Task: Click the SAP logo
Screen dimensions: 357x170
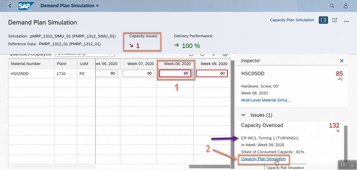Action: point(26,6)
